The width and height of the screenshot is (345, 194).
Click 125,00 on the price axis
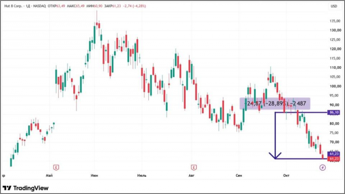coord(336,40)
